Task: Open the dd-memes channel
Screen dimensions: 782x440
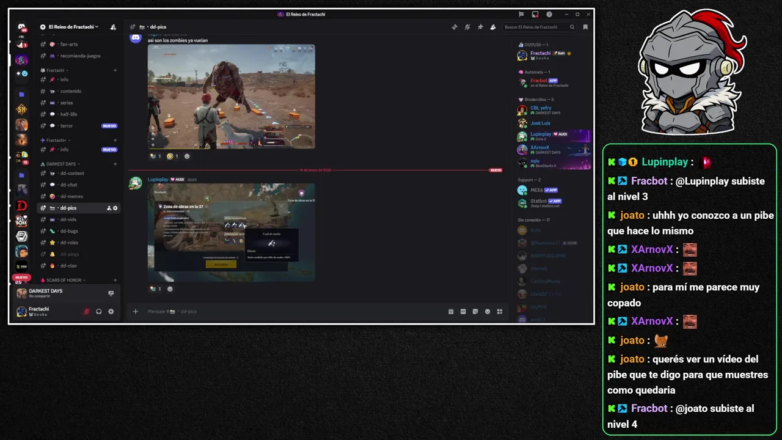Action: pos(79,196)
